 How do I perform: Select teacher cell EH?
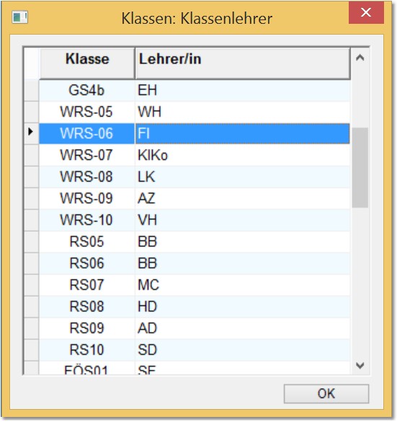pos(242,90)
